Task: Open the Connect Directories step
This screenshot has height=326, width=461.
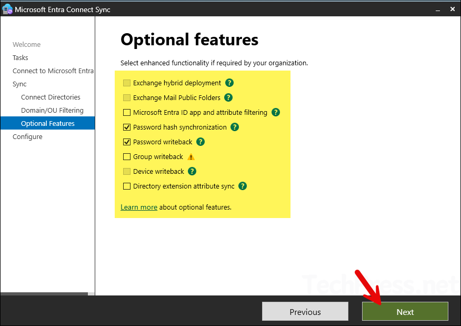Action: 51,97
